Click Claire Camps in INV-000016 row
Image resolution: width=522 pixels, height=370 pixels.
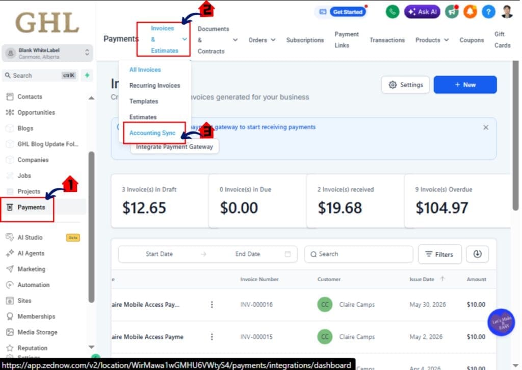[356, 305]
